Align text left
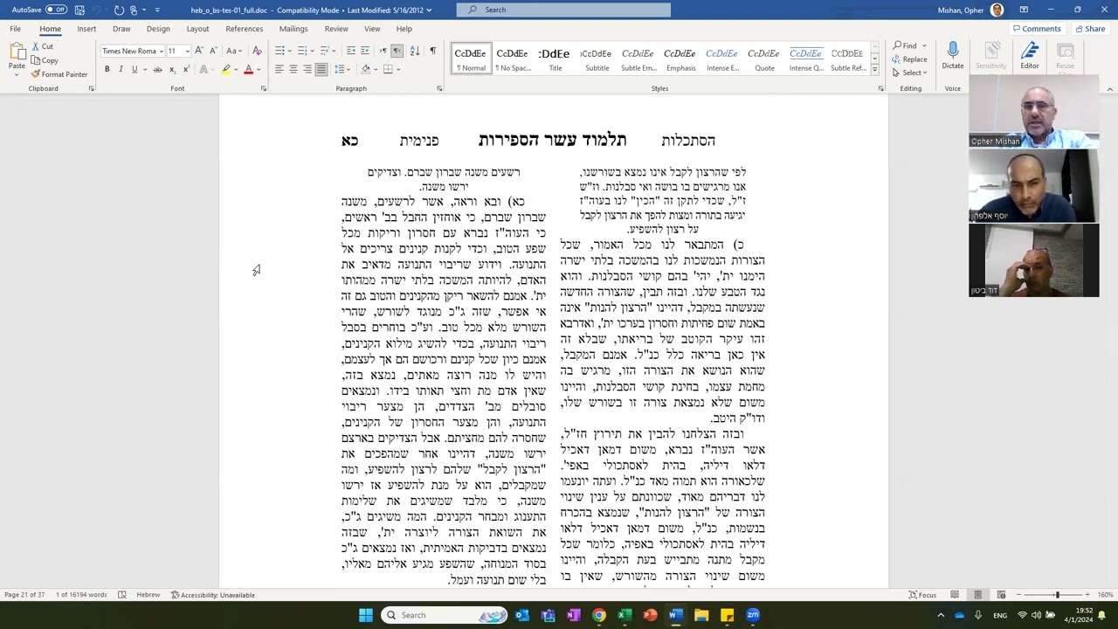1118x629 pixels. tap(279, 69)
